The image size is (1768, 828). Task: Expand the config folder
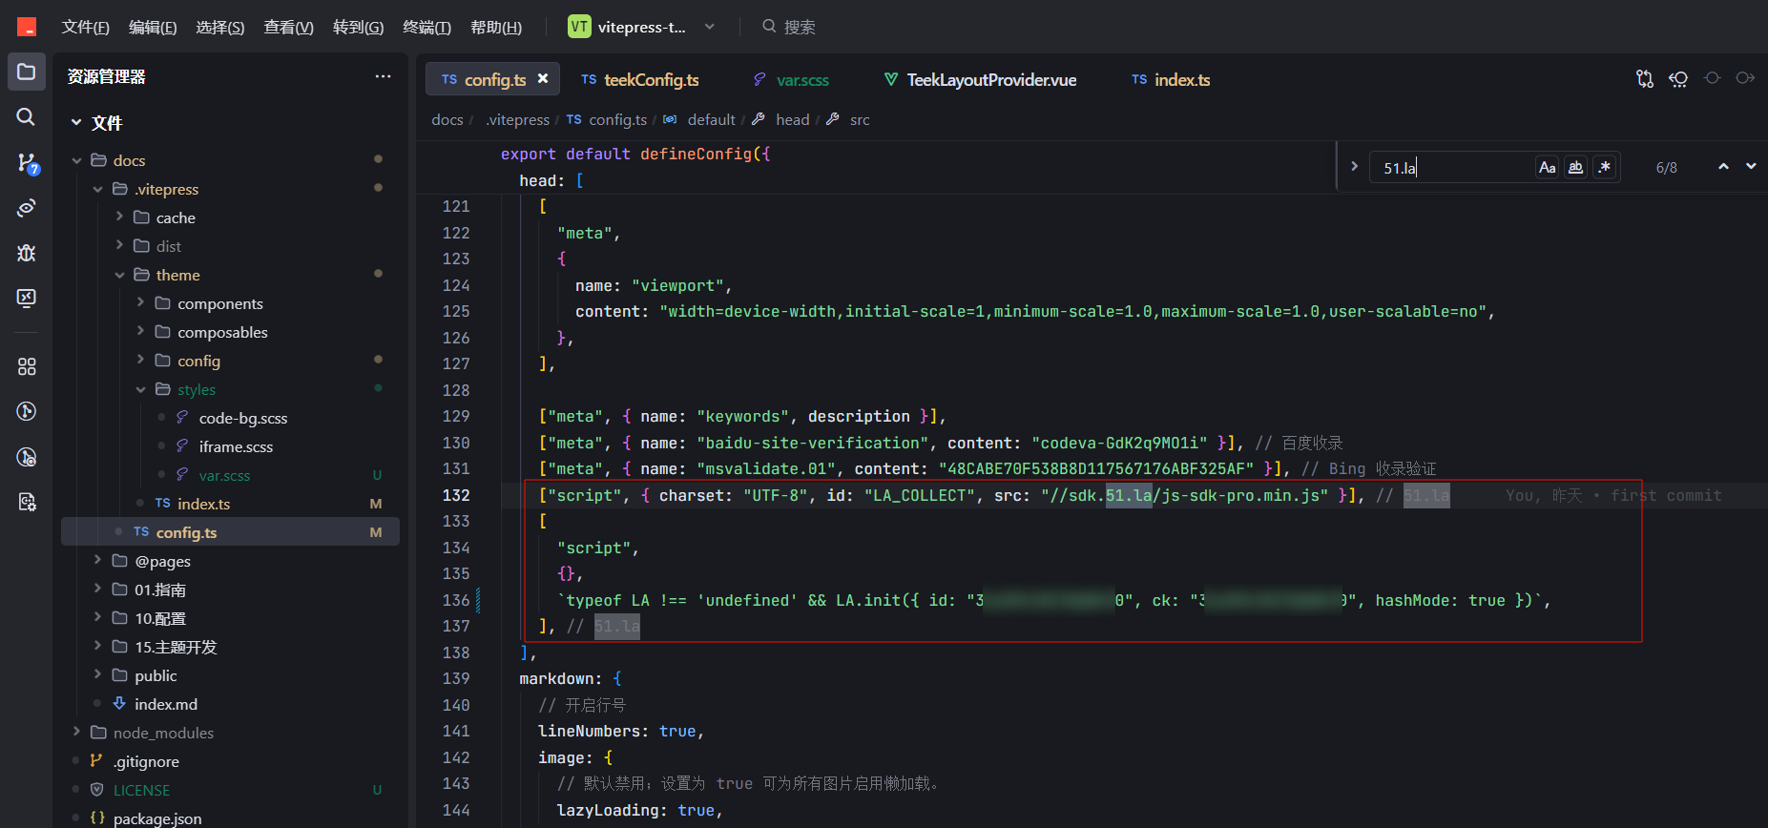pyautogui.click(x=140, y=361)
